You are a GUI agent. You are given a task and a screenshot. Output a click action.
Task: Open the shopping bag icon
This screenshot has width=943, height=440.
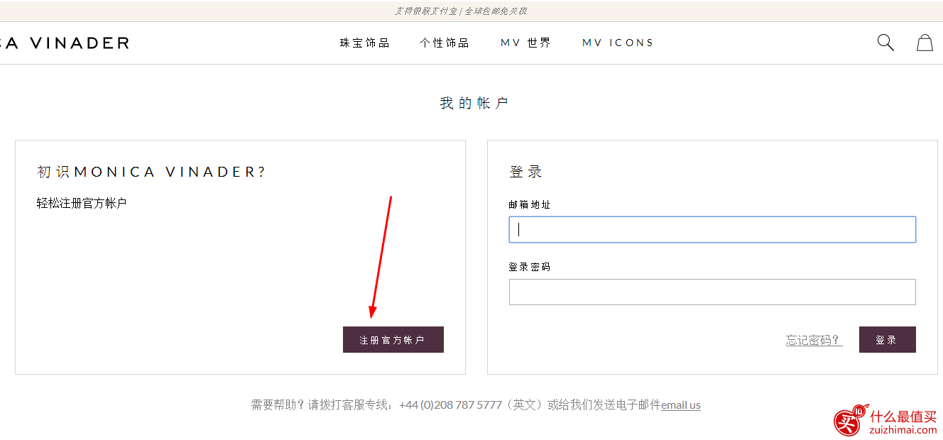[x=925, y=43]
